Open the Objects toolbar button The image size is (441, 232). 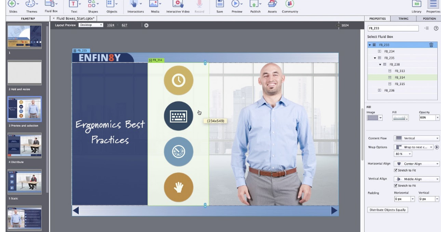(x=112, y=6)
